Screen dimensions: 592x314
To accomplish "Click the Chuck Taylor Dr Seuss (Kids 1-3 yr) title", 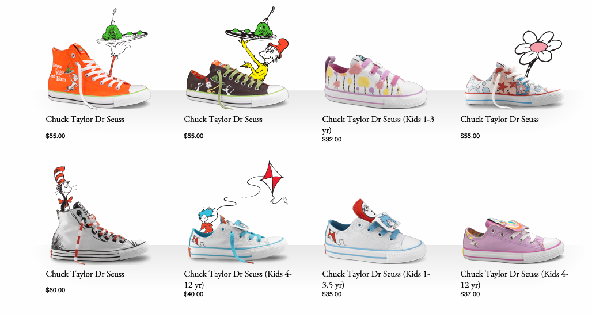I will point(378,124).
